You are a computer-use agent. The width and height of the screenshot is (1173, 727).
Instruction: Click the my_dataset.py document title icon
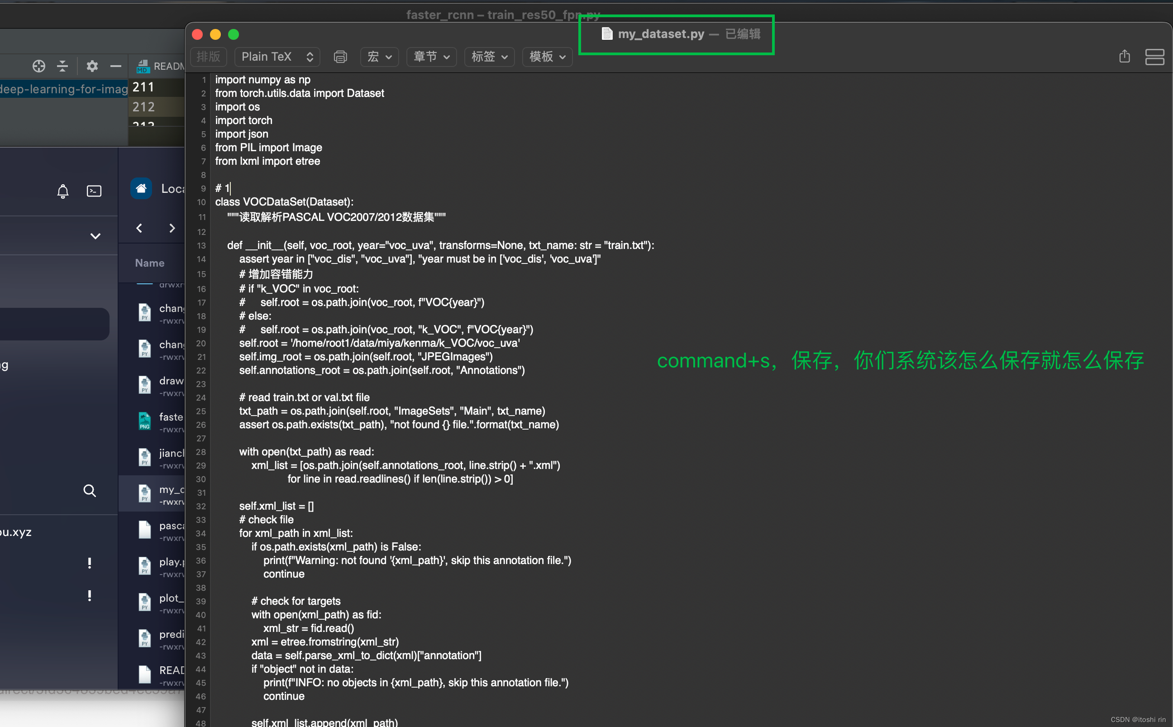(607, 33)
